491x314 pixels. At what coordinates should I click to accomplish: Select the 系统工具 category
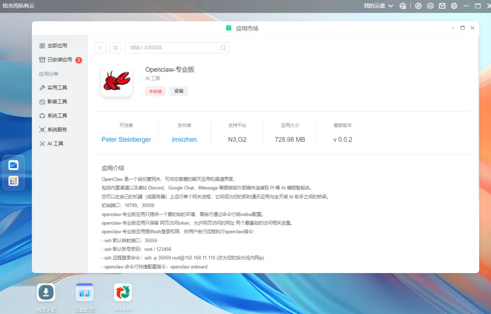point(53,116)
